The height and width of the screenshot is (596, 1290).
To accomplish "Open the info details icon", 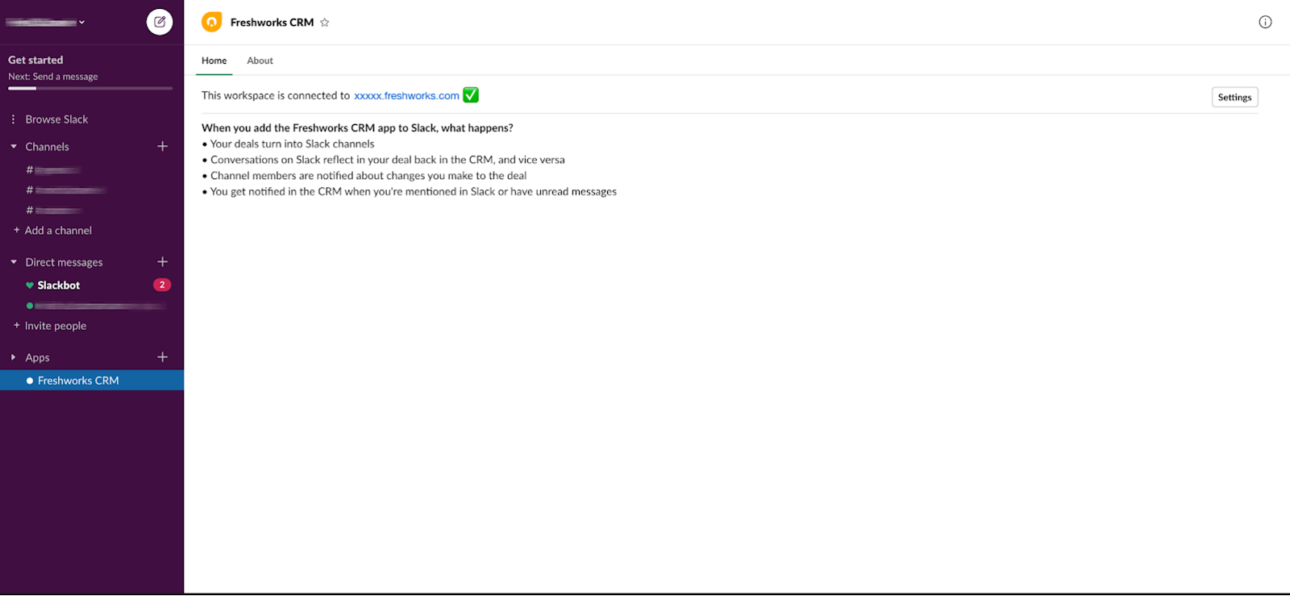I will pyautogui.click(x=1265, y=22).
